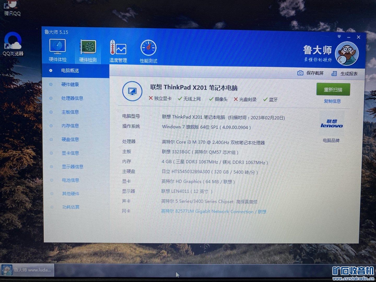The image size is (376, 282).
Task: Click the 复制信息 link
Action: click(x=332, y=101)
